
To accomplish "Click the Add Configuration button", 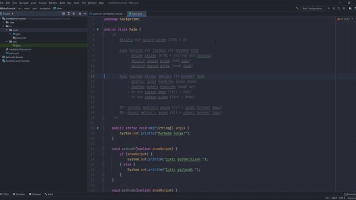I will [313, 8].
